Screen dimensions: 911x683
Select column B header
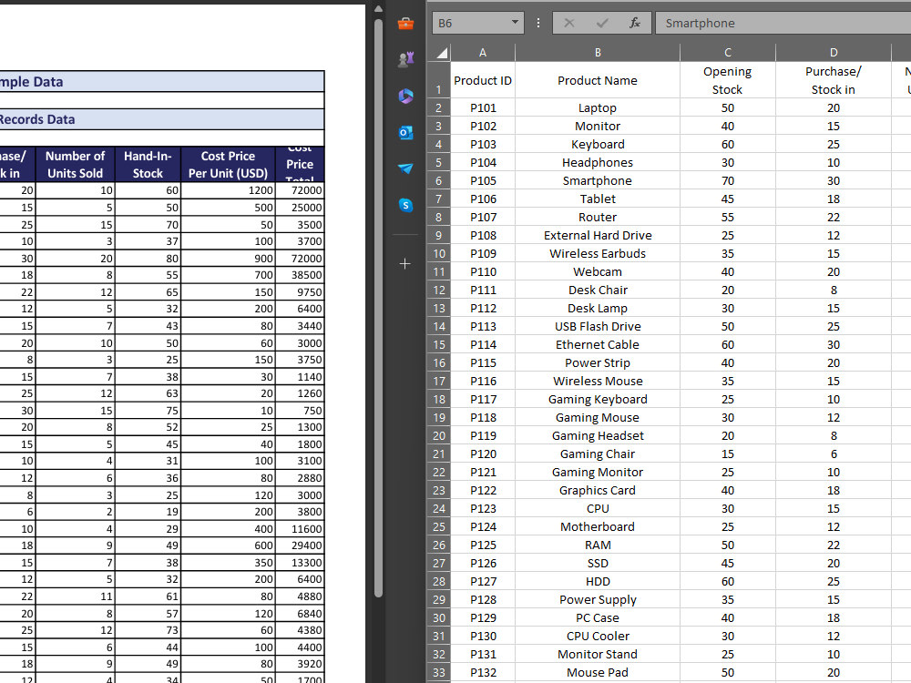[x=598, y=53]
